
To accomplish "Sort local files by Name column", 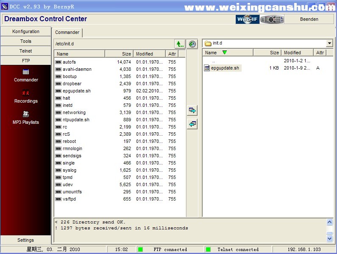I will pyautogui.click(x=228, y=53).
